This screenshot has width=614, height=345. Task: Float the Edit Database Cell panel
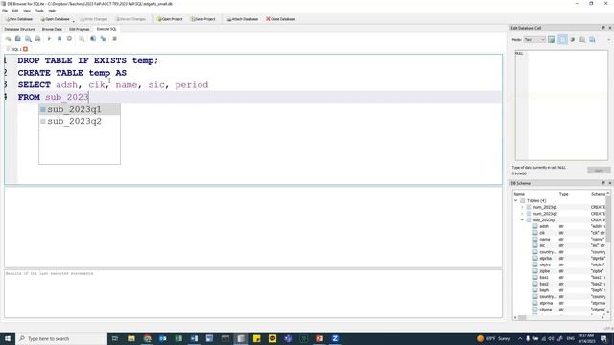(603, 28)
